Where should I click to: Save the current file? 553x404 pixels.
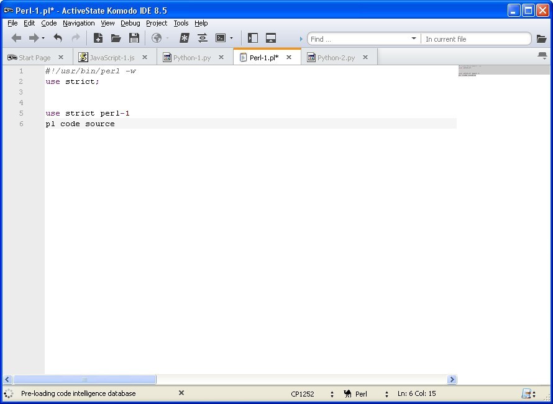pos(134,38)
